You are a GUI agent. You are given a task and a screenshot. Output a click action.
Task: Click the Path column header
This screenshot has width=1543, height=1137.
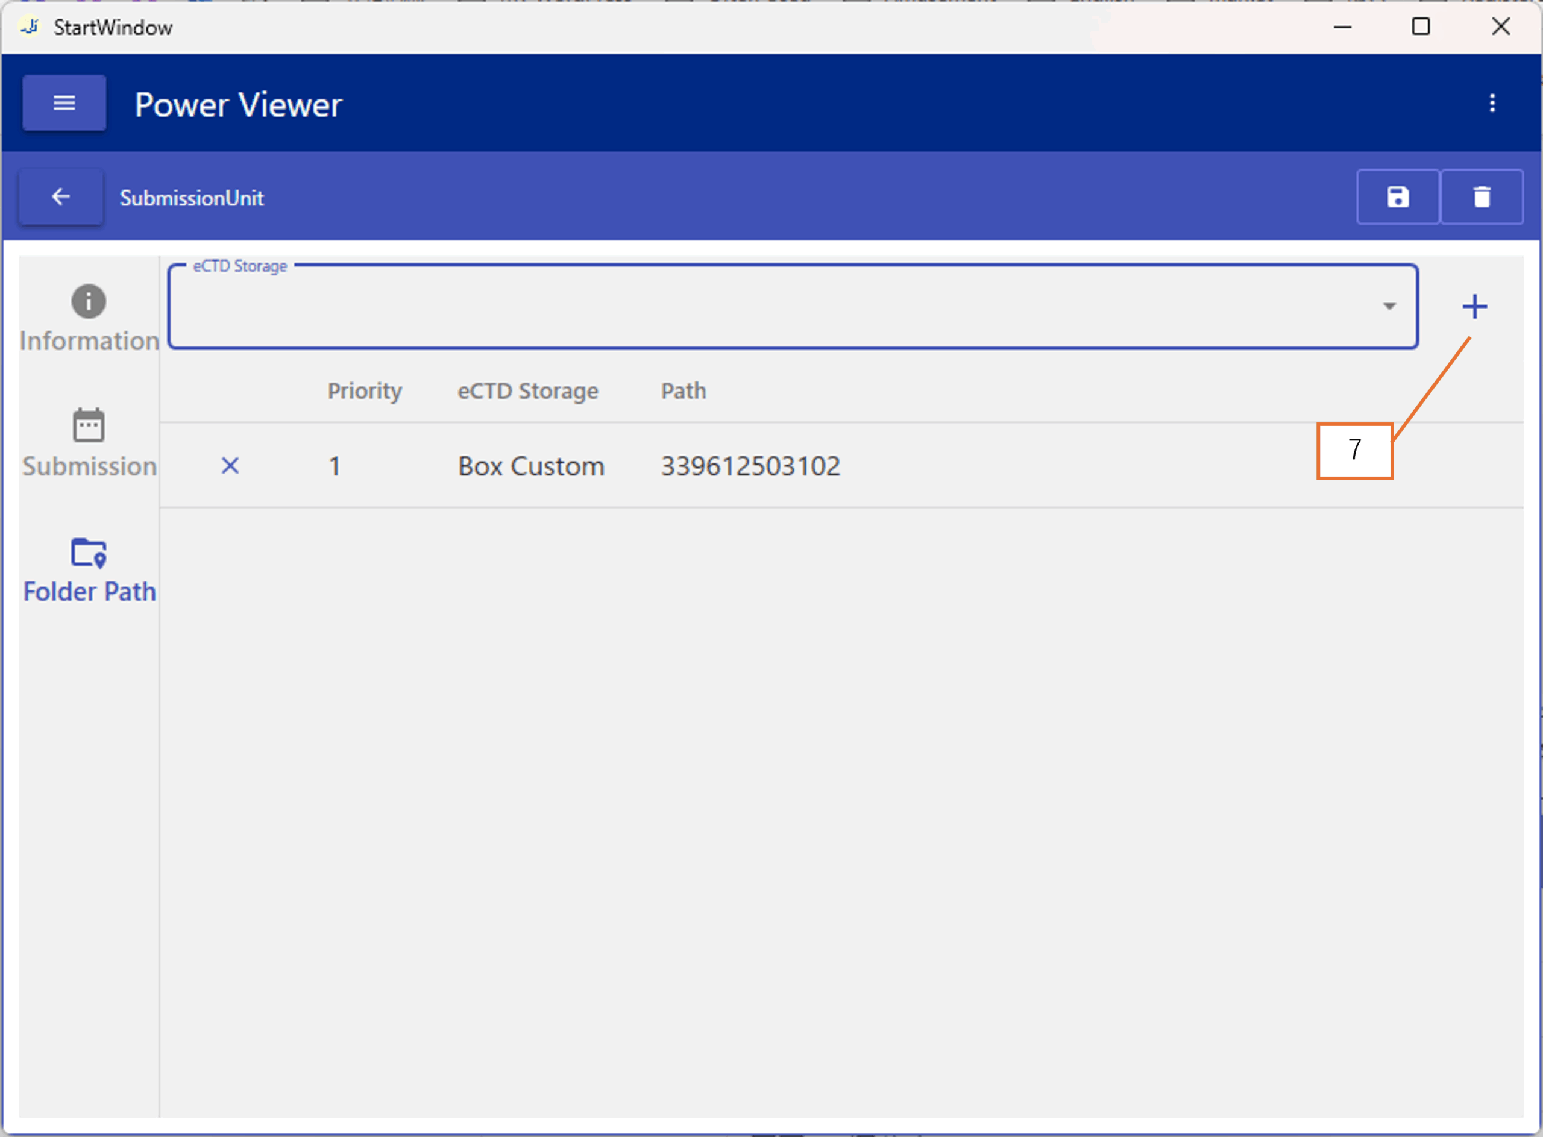(x=683, y=391)
